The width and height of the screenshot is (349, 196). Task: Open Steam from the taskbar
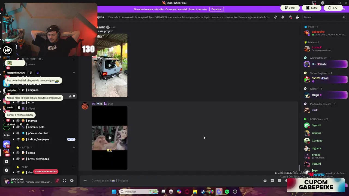(x=203, y=192)
